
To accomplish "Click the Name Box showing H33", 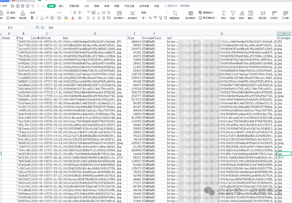I will (14, 27).
